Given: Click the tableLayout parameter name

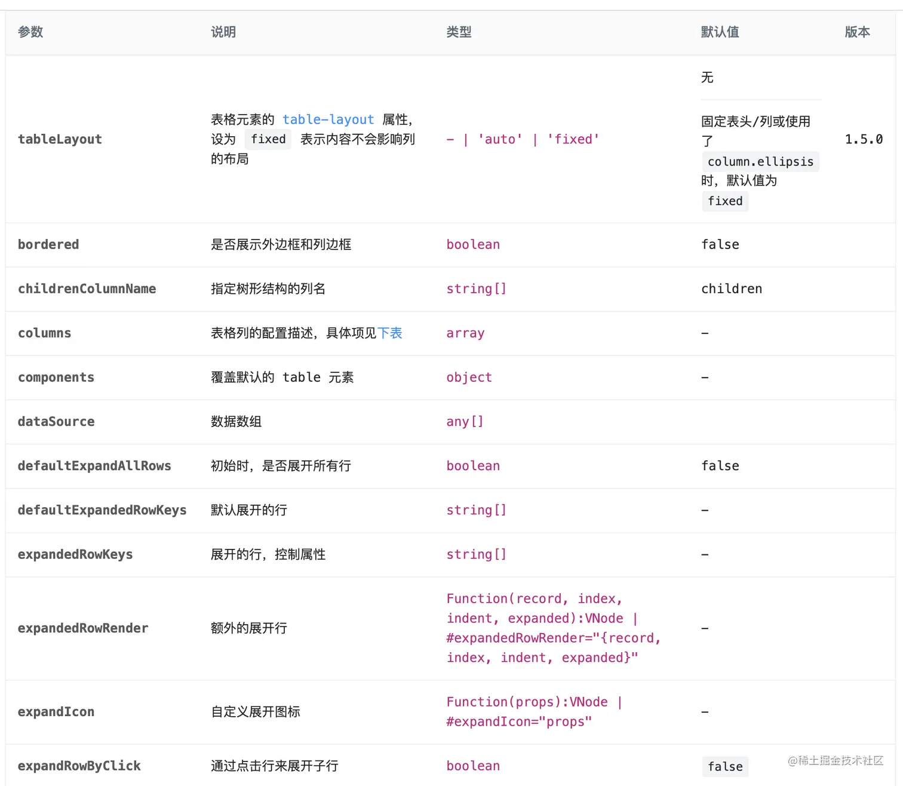Looking at the screenshot, I should (60, 139).
